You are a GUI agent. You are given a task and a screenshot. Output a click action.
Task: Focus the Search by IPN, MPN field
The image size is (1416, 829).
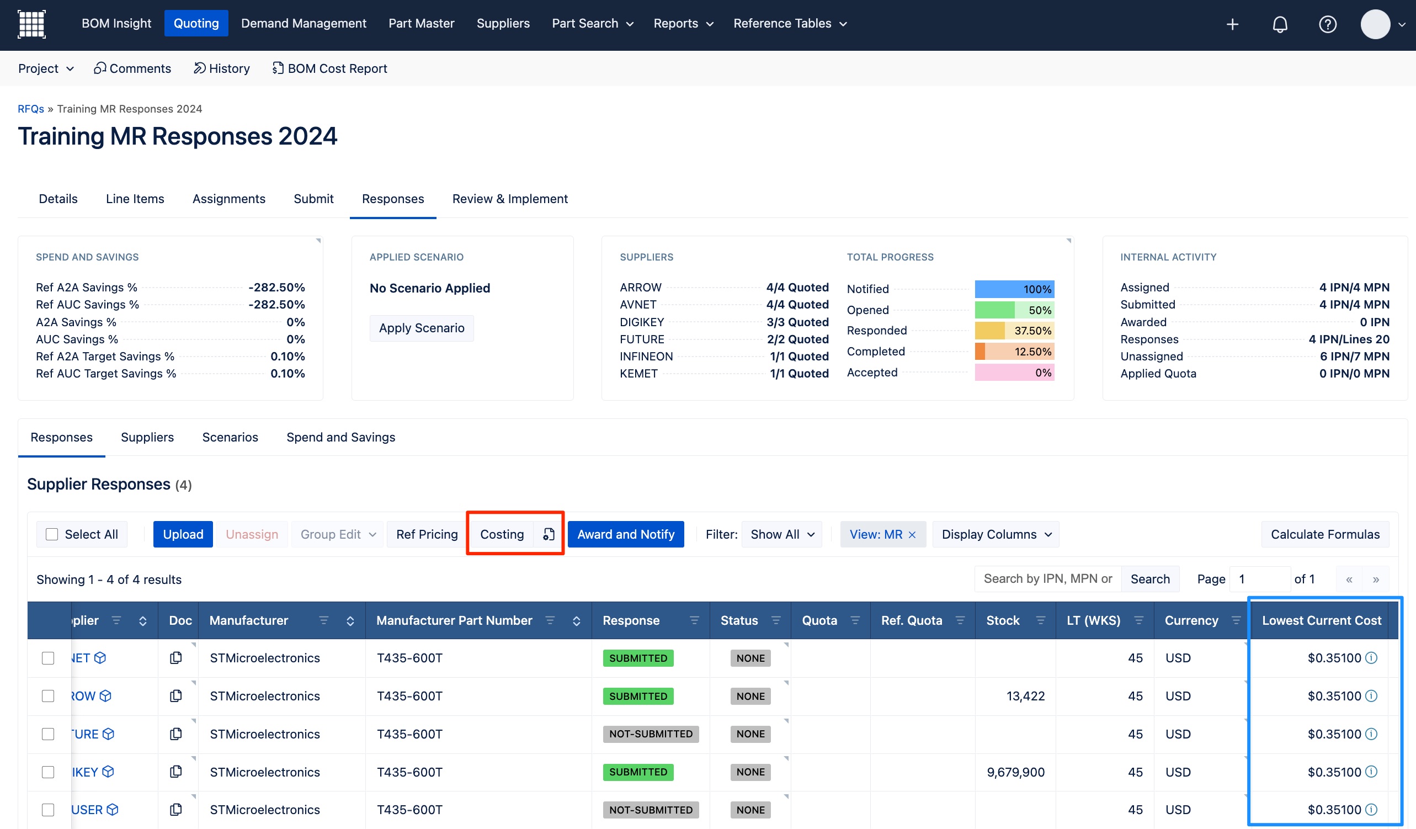click(x=1047, y=579)
